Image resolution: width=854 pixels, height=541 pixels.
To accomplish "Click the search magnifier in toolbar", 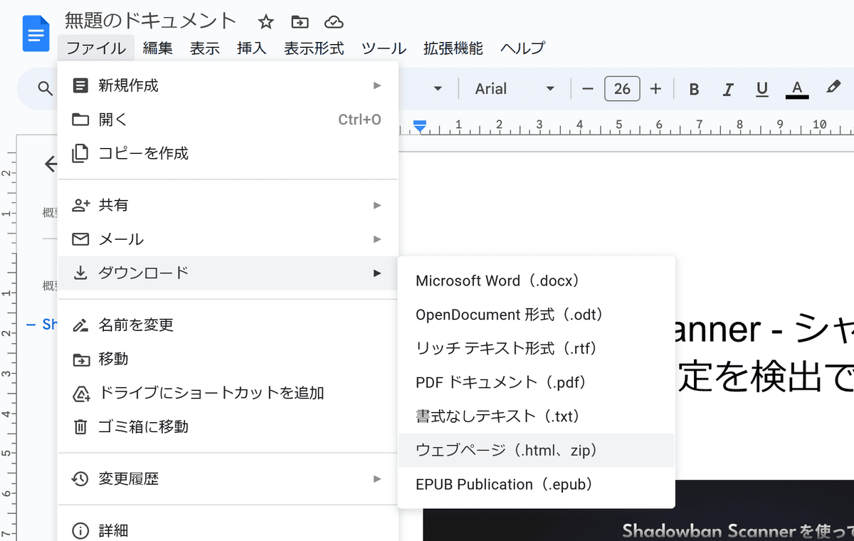I will click(x=46, y=89).
